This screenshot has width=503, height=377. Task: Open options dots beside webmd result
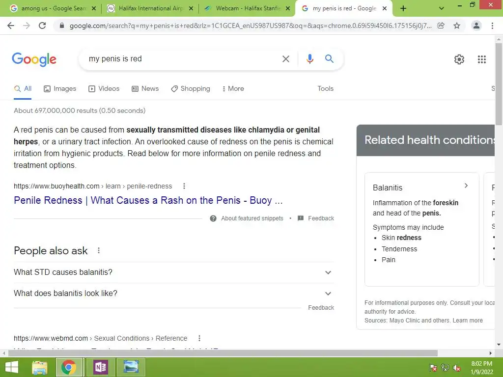(x=199, y=338)
